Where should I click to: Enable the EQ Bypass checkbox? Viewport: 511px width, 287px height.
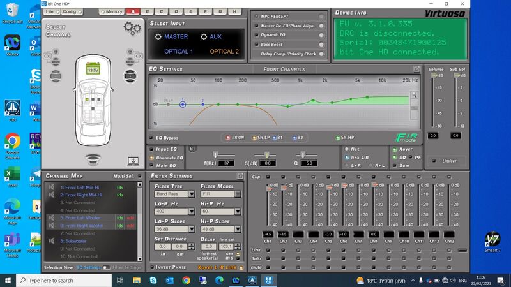tap(151, 138)
